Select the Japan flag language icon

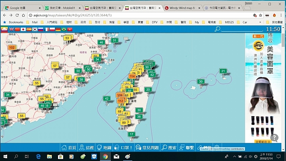[23, 29]
